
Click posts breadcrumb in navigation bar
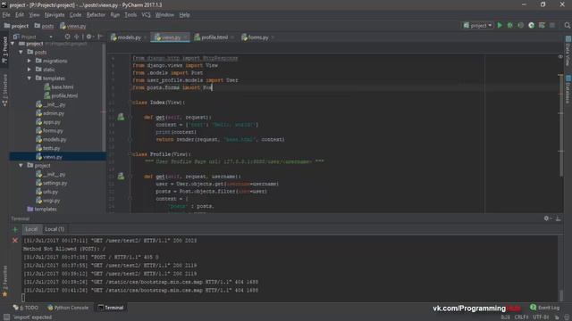point(44,26)
